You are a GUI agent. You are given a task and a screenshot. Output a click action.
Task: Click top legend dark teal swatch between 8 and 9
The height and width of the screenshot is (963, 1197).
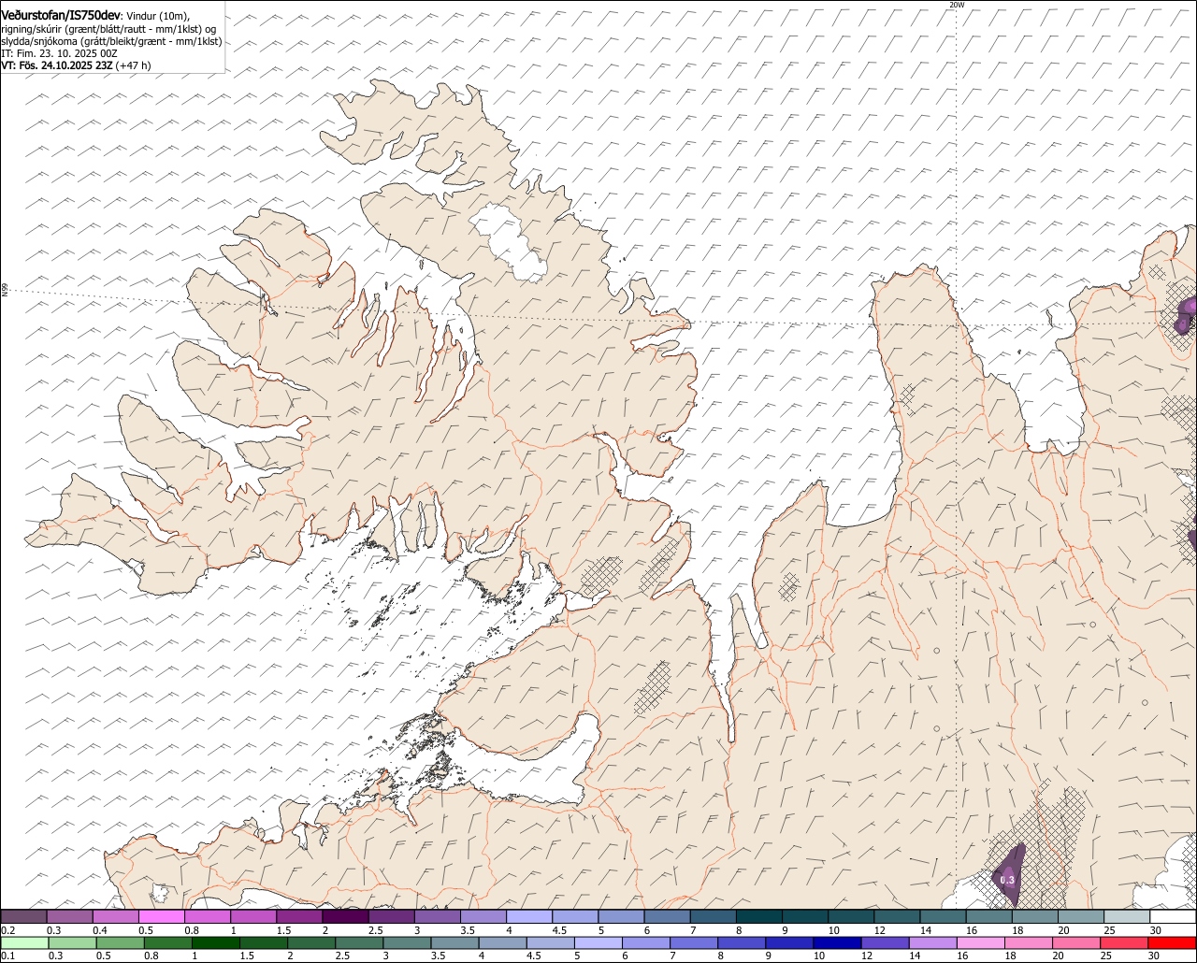pos(760,916)
